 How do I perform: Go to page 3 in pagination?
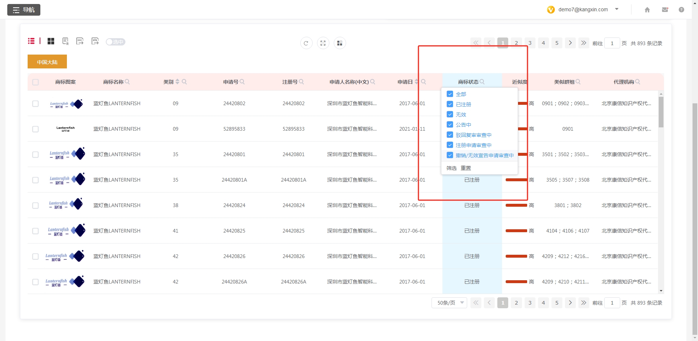pyautogui.click(x=530, y=43)
